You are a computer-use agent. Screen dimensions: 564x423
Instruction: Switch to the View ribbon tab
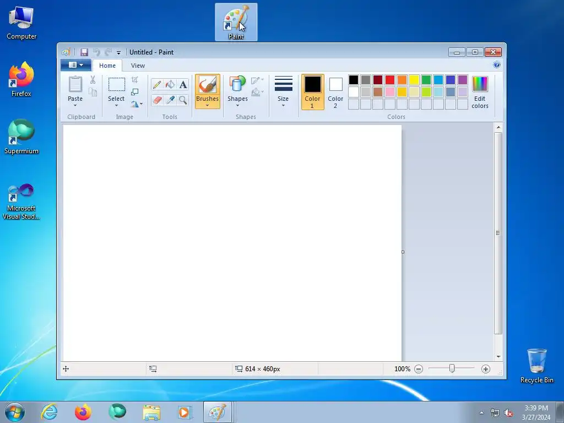tap(138, 66)
